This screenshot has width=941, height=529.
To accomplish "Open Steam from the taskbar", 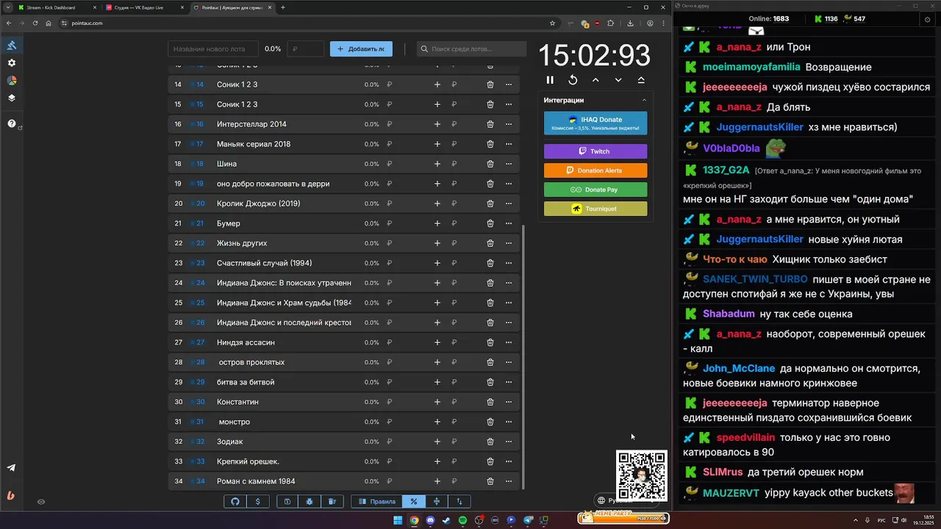I will [x=446, y=520].
